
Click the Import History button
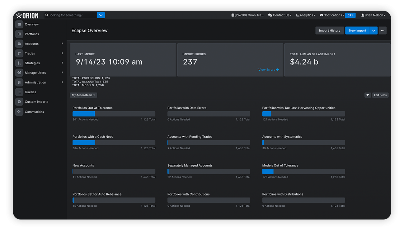329,30
